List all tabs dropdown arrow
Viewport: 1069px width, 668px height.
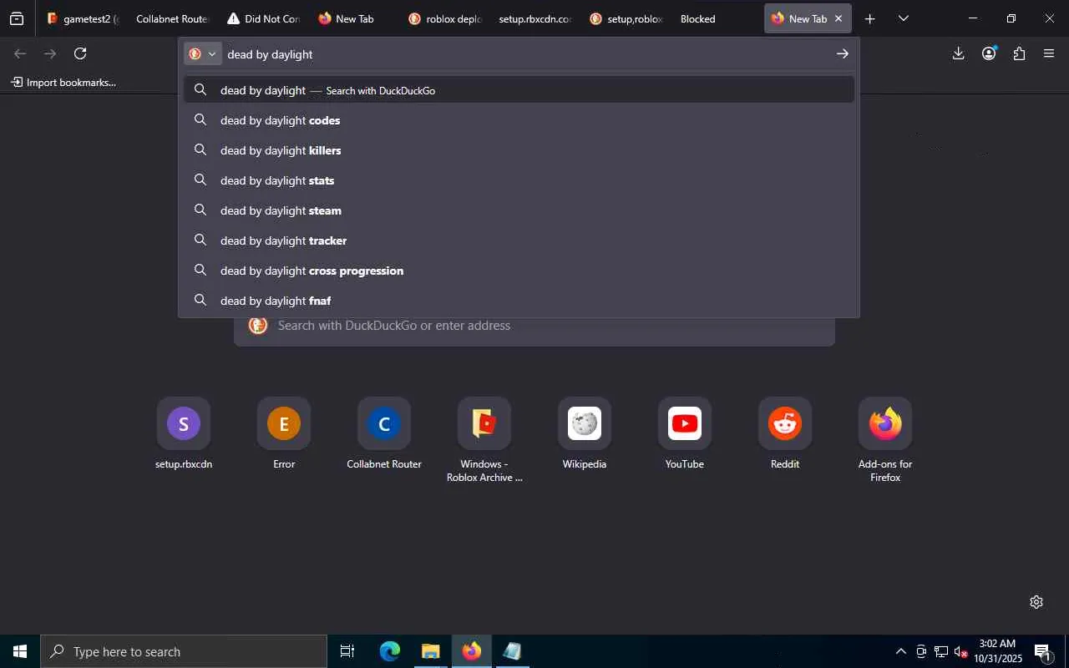pos(903,18)
